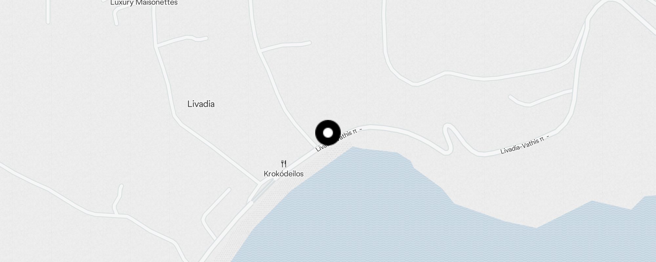The width and height of the screenshot is (656, 262).
Task: Click the side road branching right below Luxury Maisonettes
Action: pyautogui.click(x=182, y=39)
